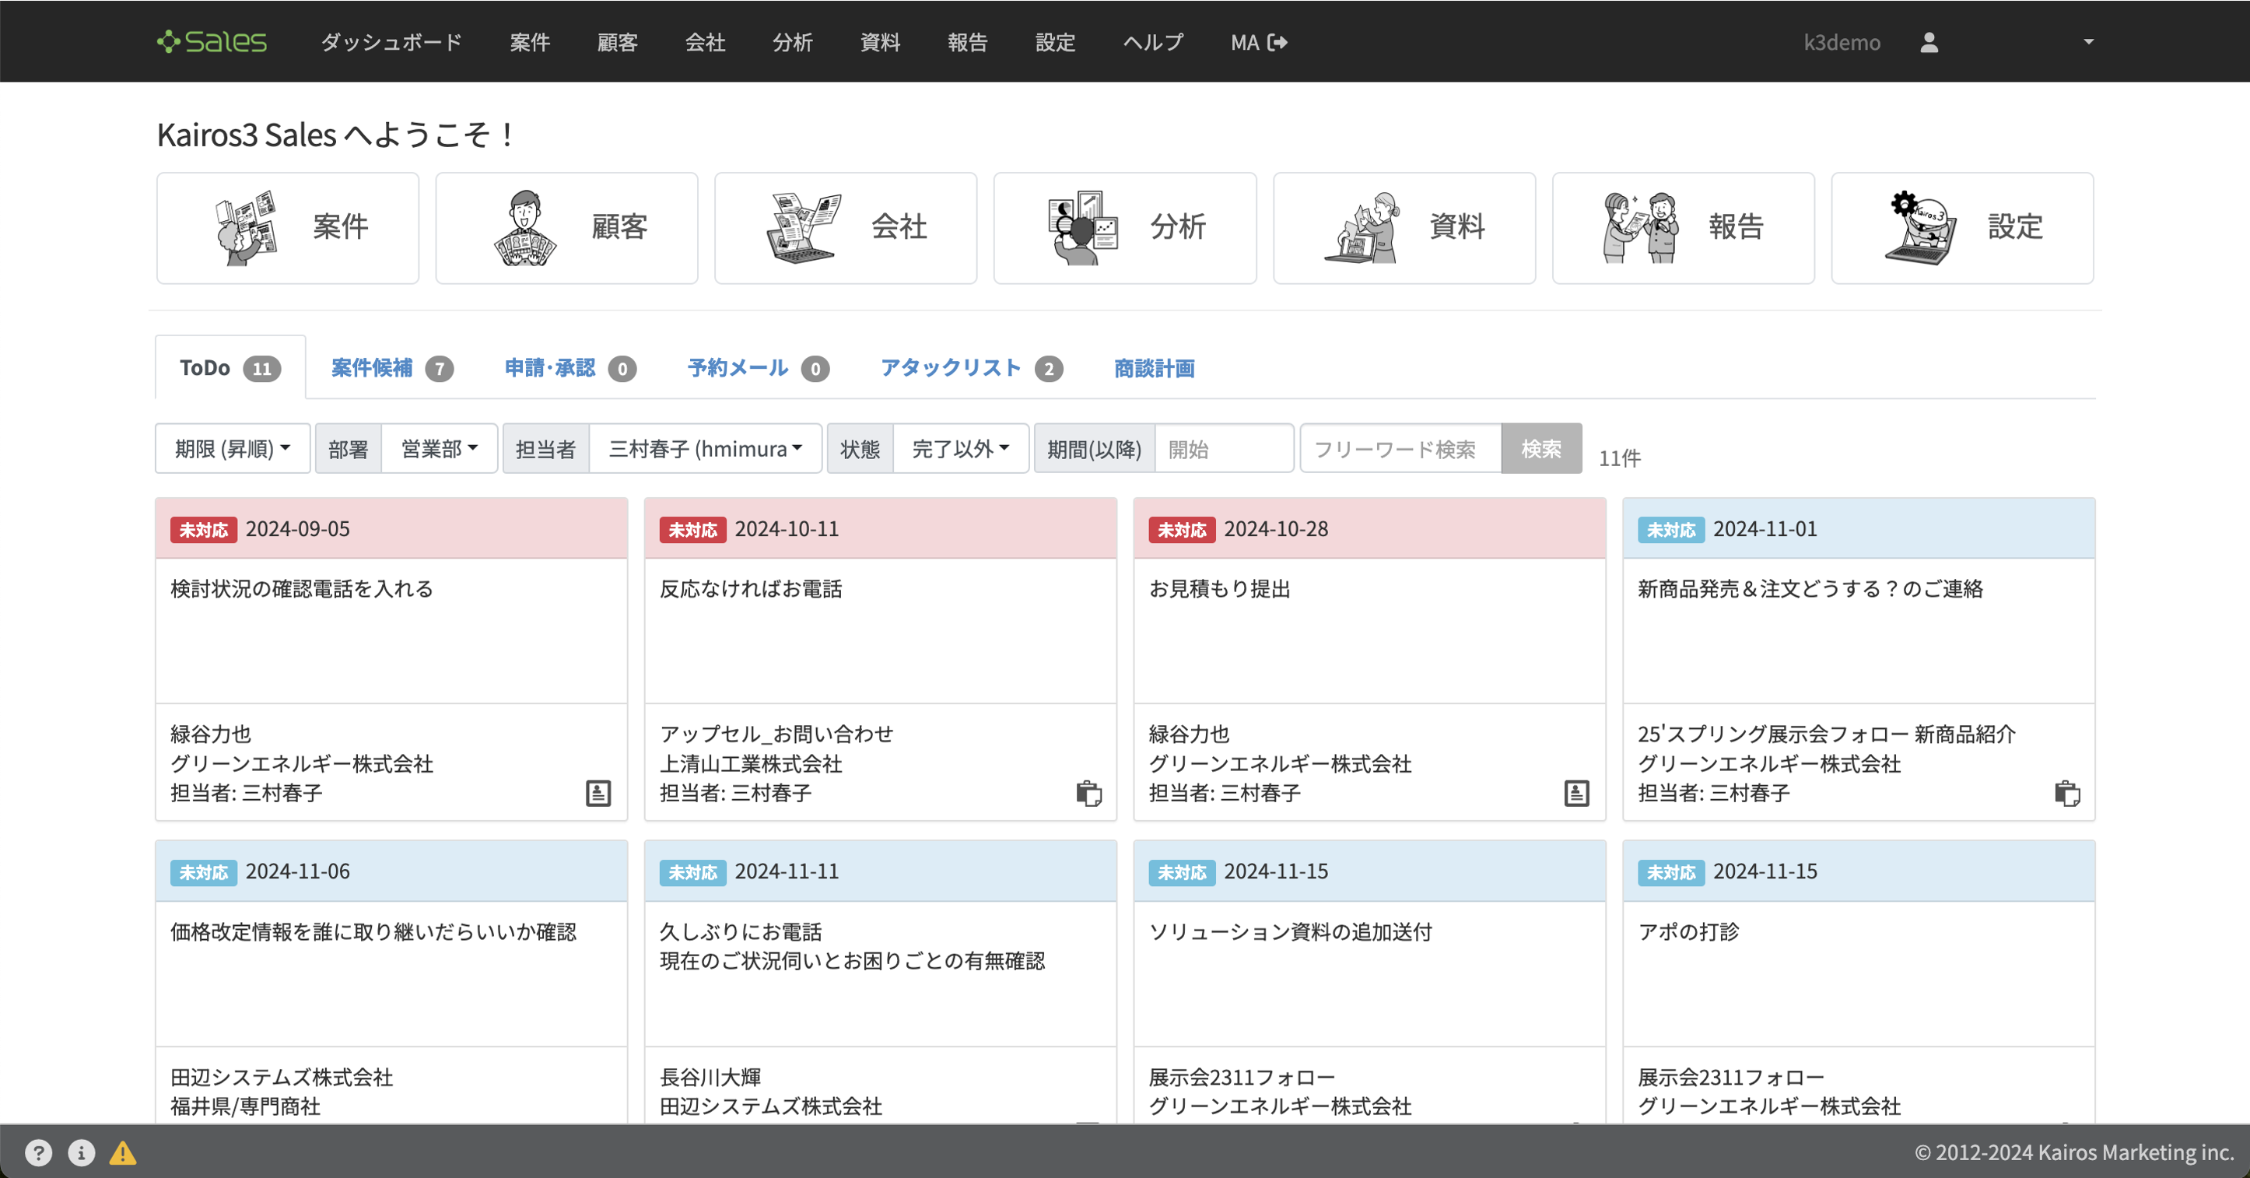Click the info icon in footer
Image resolution: width=2250 pixels, height=1178 pixels.
coord(81,1152)
